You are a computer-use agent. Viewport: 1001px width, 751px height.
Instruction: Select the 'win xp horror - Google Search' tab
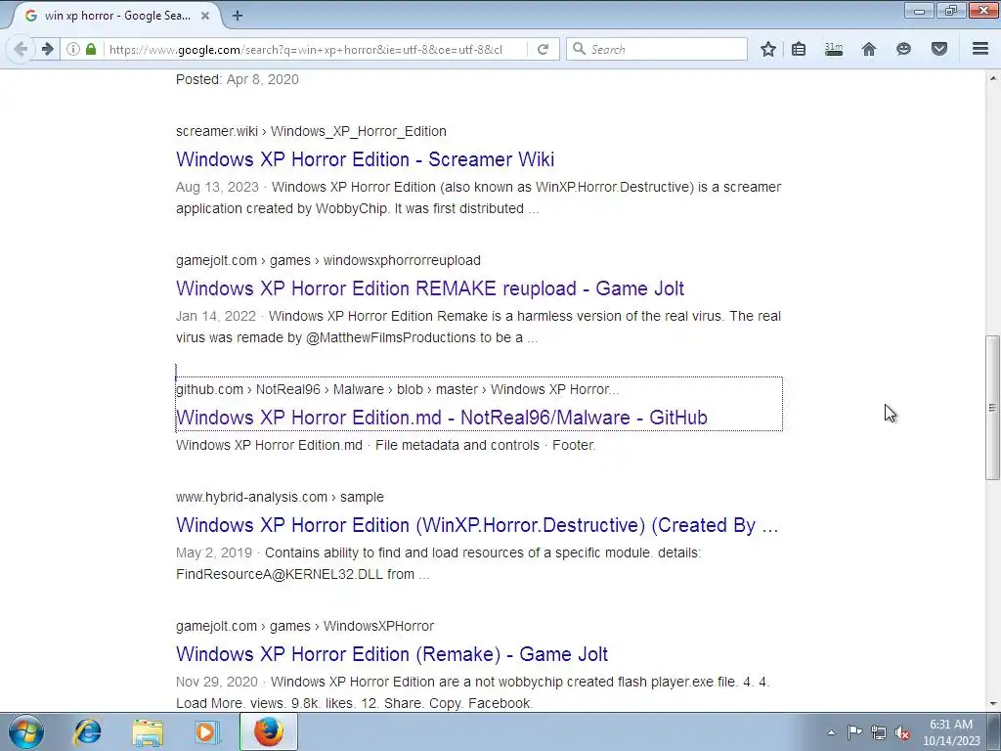tap(117, 16)
